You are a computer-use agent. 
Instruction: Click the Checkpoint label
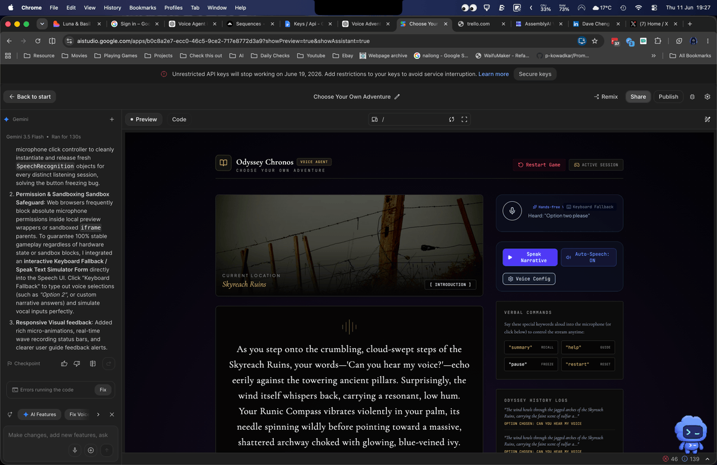coord(24,364)
